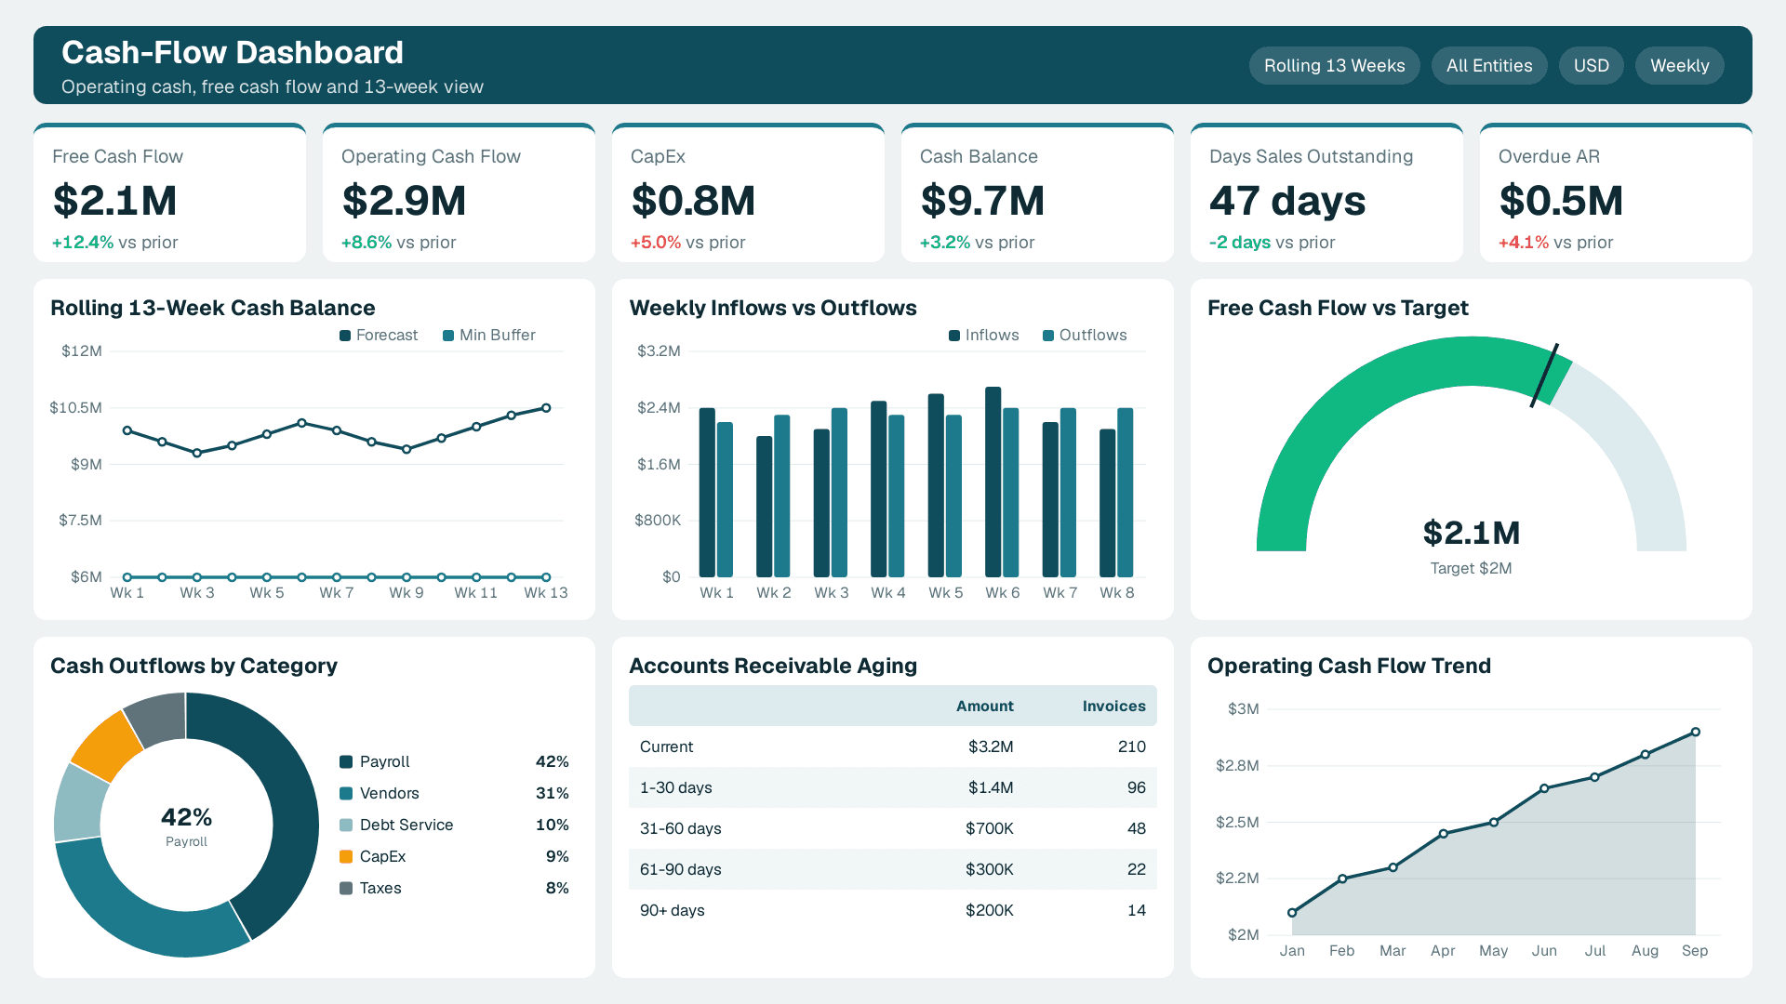Select the Taxes legend row
The image size is (1786, 1004).
click(454, 889)
